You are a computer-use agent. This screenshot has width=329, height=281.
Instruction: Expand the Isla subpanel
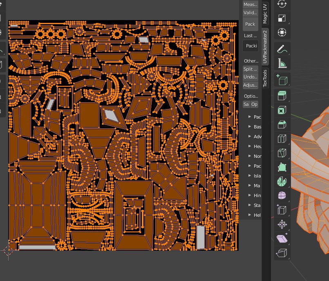250,175
